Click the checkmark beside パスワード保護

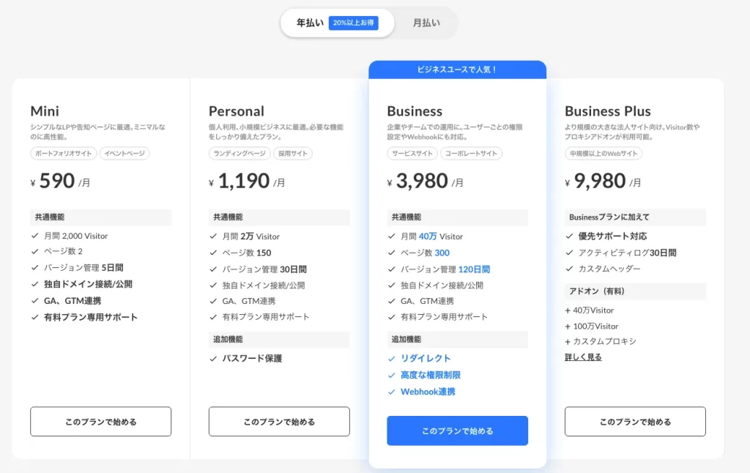point(213,359)
